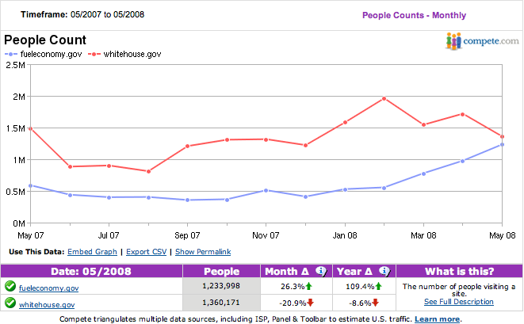Click the 'Jan 08' axis label
Image resolution: width=524 pixels, height=324 pixels.
pos(345,235)
